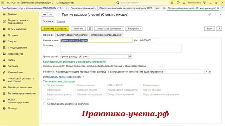
Task: Select Подразделение analytics radio
Action: 45,85
